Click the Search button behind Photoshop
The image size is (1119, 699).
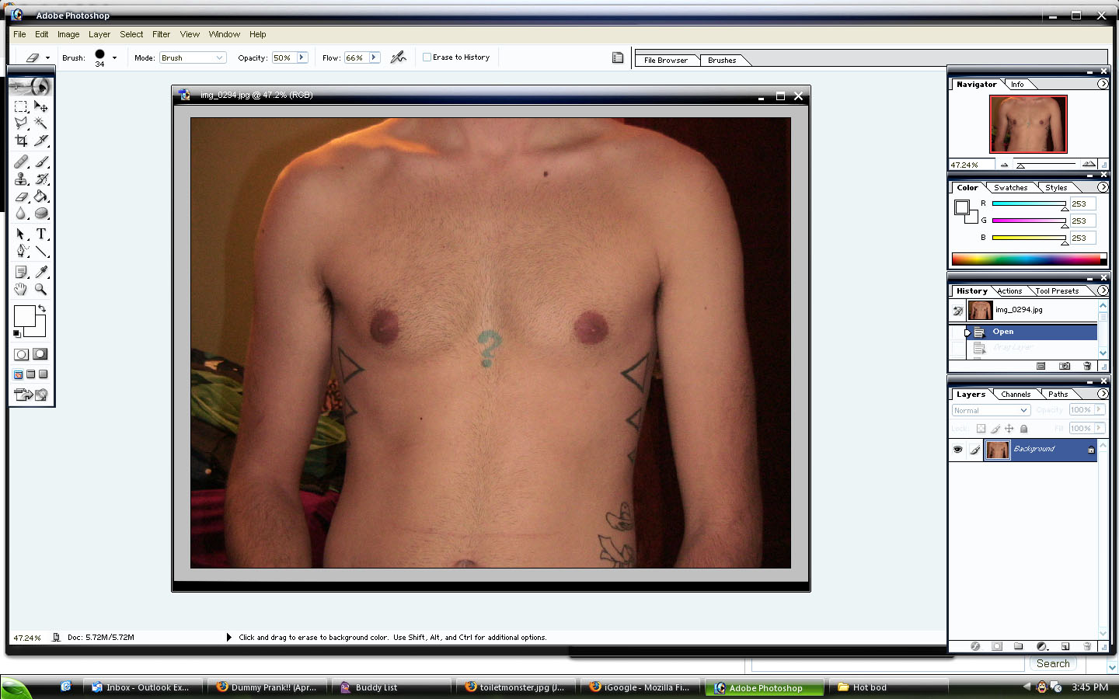coord(1053,664)
